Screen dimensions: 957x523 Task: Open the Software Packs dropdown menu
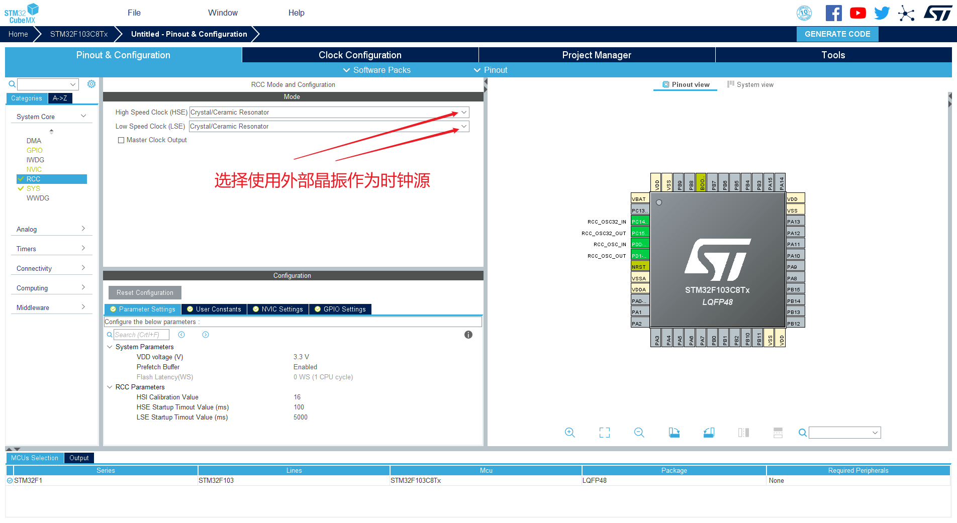376,70
